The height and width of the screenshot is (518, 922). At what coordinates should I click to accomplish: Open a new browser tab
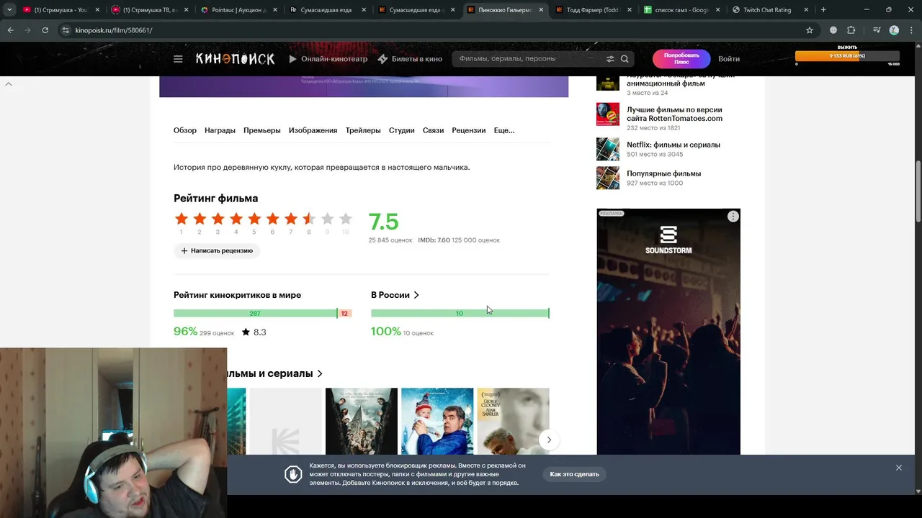[823, 10]
